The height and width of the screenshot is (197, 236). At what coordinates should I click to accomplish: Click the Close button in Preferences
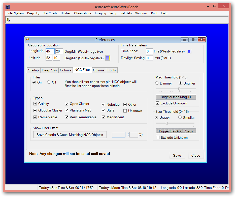click(196, 155)
